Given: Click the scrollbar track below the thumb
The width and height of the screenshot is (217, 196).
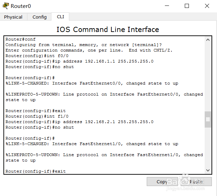Looking at the screenshot, I should (208, 148).
